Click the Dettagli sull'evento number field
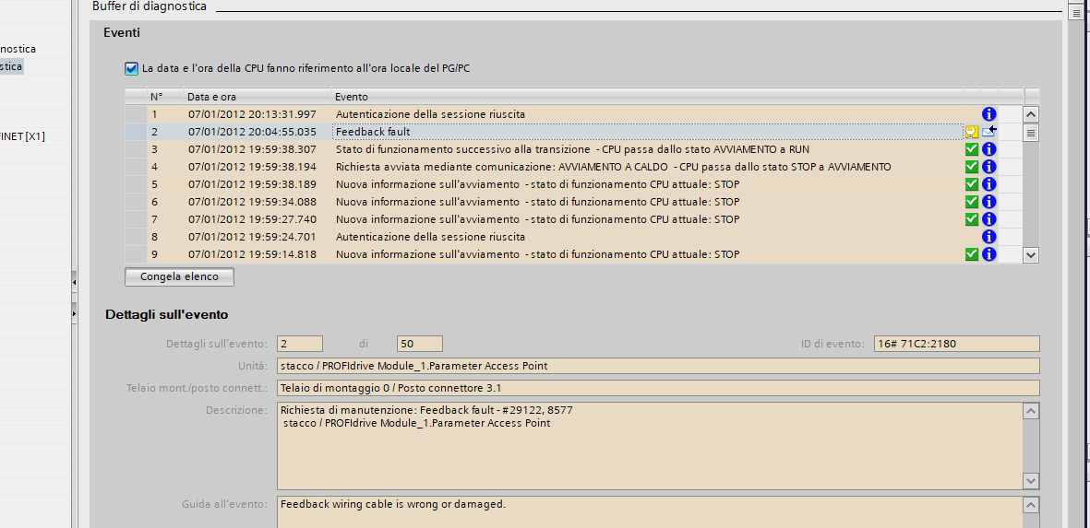 299,344
